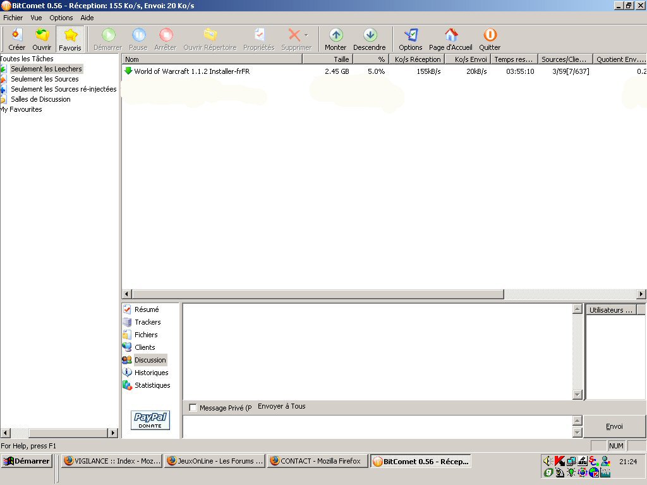Select Toutes les Tâches in the sidebar
Image resolution: width=647 pixels, height=485 pixels.
pyautogui.click(x=27, y=59)
